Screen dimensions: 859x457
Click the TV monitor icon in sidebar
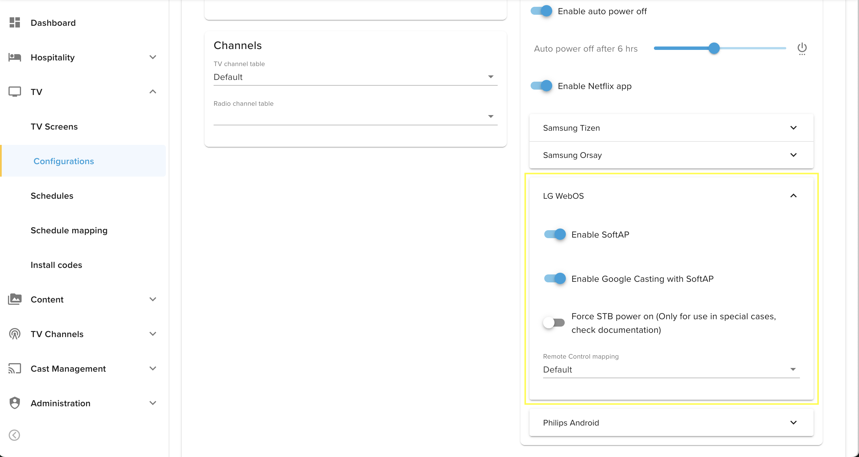click(x=15, y=92)
